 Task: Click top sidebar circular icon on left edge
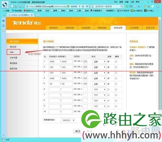click(x=4, y=21)
